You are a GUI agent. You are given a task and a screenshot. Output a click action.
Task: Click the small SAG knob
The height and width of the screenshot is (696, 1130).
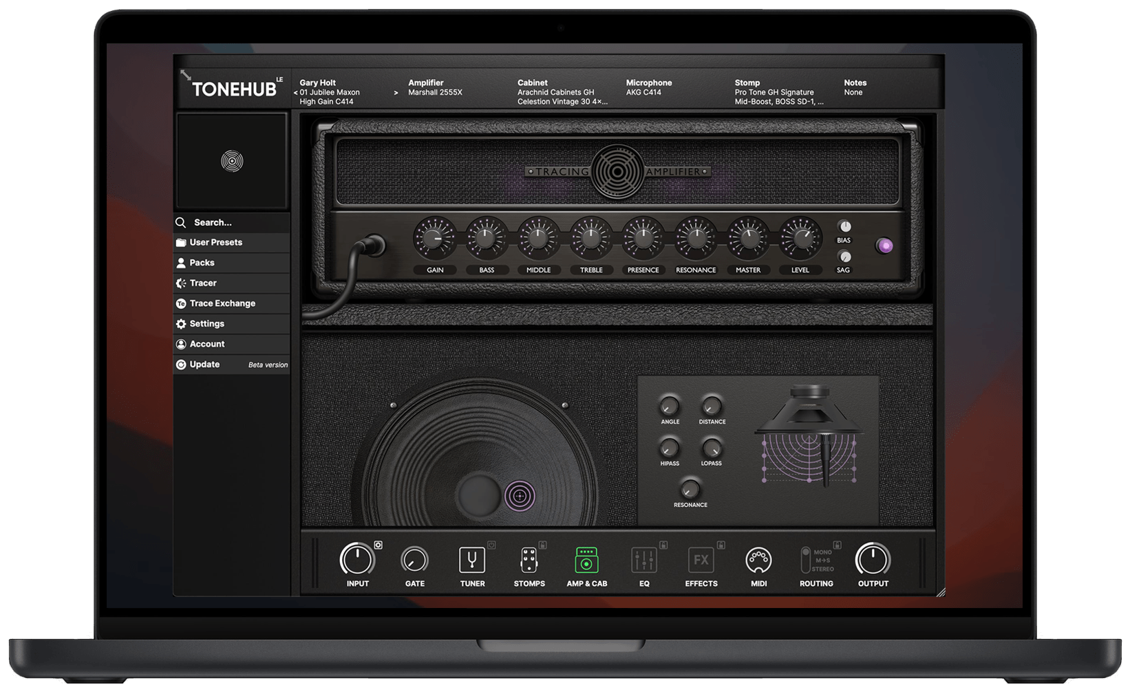pyautogui.click(x=844, y=257)
